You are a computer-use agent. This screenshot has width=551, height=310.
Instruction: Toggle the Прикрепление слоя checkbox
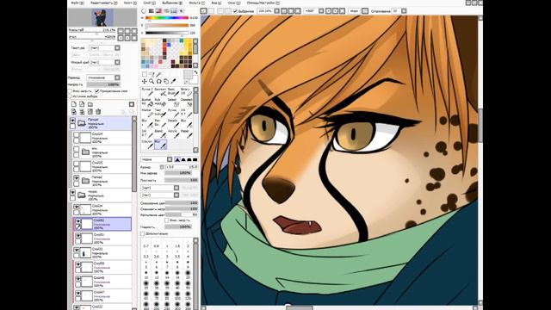[97, 91]
